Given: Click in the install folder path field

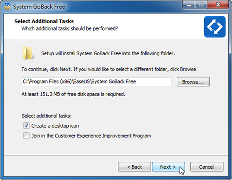Looking at the screenshot, I should (97, 82).
